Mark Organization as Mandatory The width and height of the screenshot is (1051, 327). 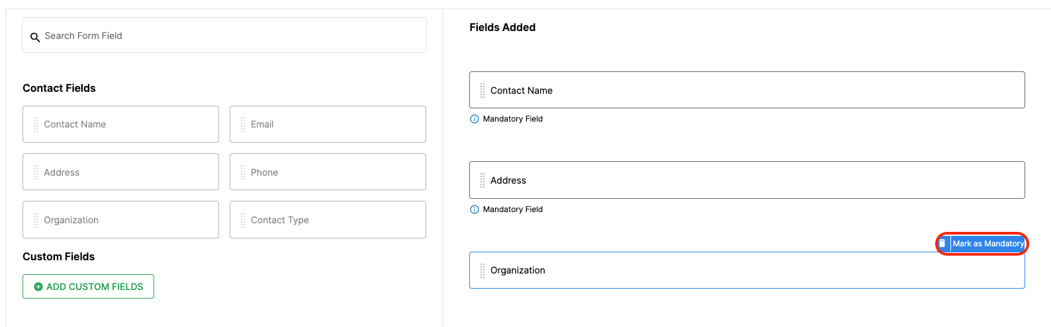click(988, 244)
